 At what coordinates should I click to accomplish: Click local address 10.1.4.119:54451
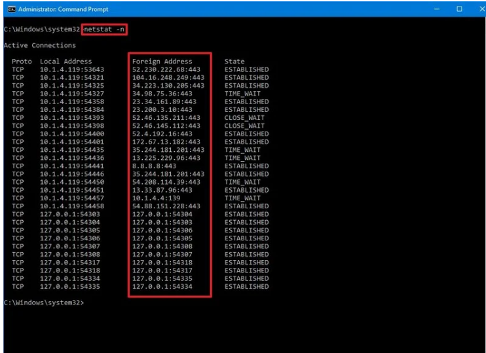72,191
